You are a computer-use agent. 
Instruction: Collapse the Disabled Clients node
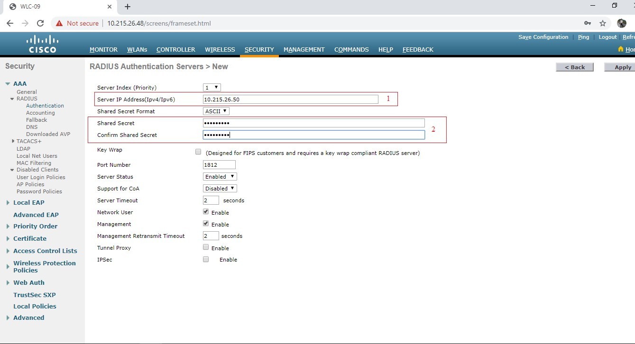point(12,170)
